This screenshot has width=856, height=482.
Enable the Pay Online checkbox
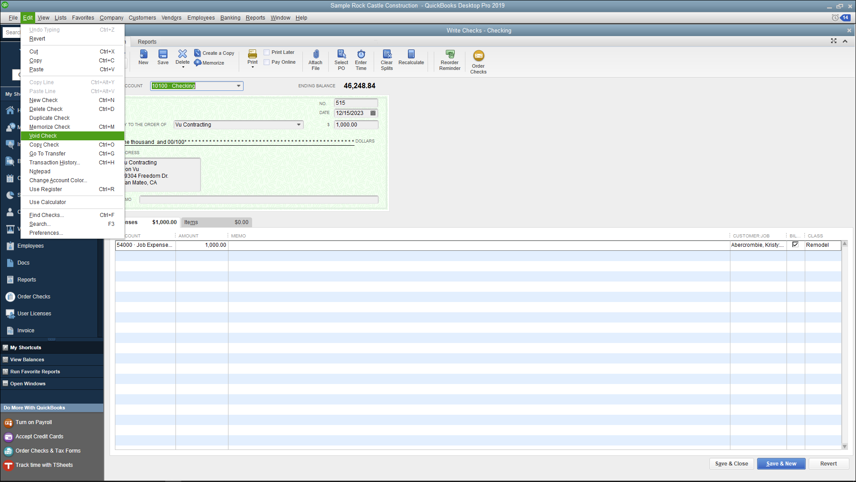coord(267,62)
